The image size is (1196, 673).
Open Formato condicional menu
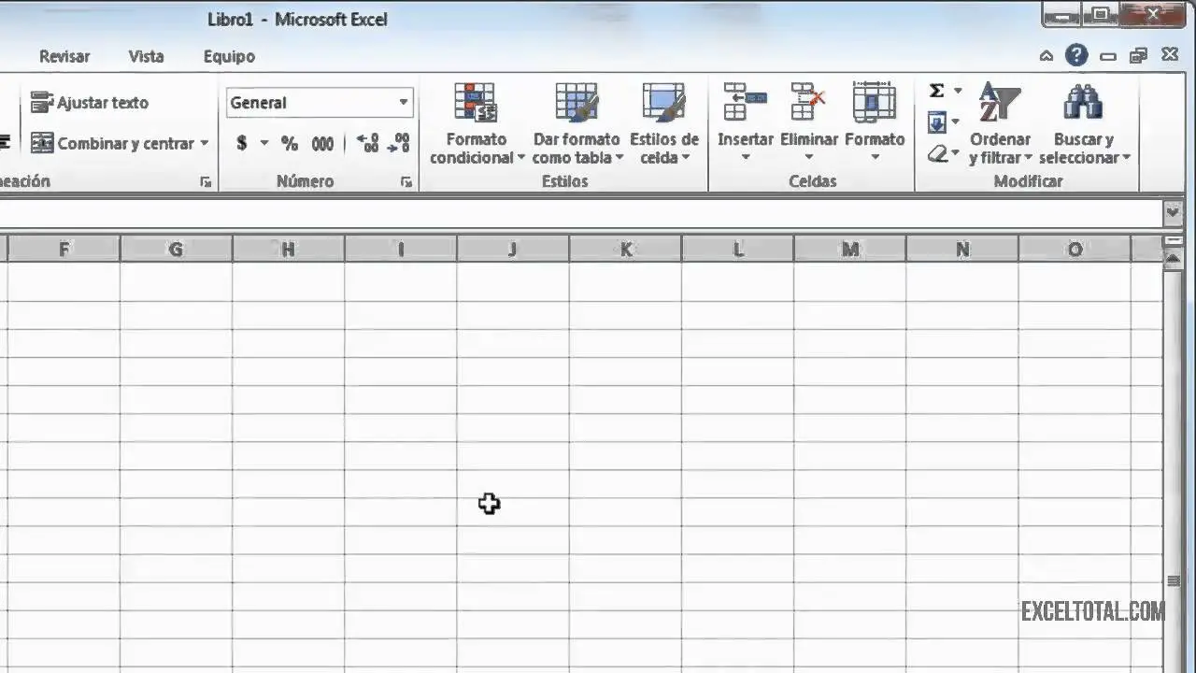[477, 124]
